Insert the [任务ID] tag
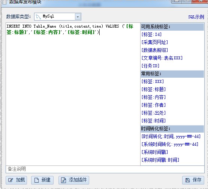208x189 pixels. pyautogui.click(x=150, y=66)
